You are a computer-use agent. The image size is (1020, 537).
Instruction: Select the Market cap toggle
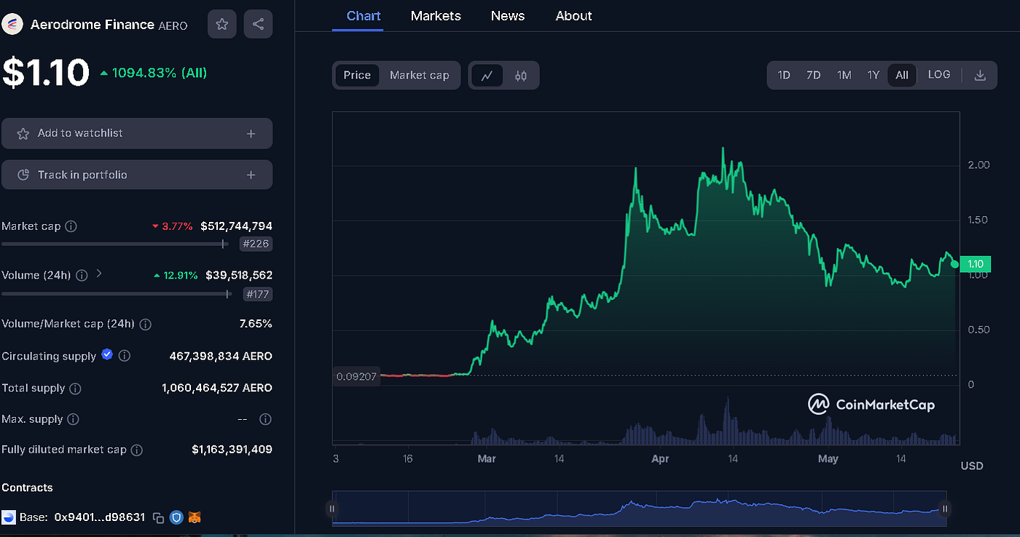[420, 75]
